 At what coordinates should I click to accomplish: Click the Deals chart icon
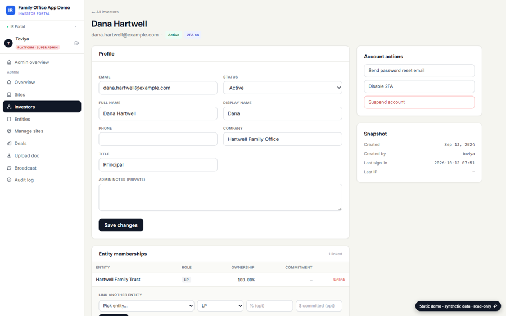pyautogui.click(x=9, y=143)
